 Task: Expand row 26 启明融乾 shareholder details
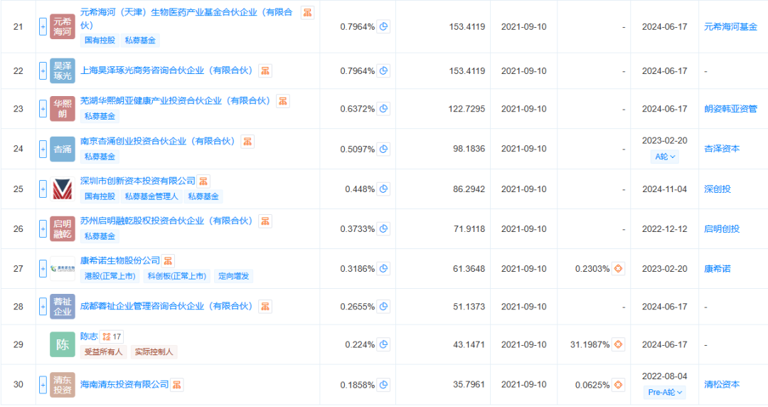coord(43,228)
